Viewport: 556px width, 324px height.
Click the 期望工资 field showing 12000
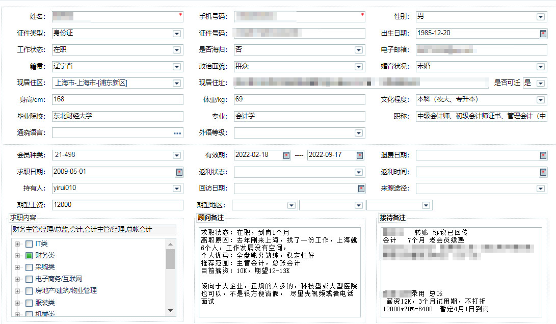click(x=117, y=205)
